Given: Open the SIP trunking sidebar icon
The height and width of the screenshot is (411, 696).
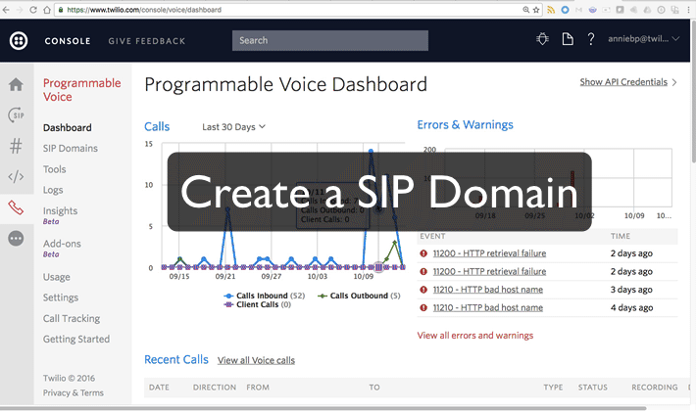Looking at the screenshot, I should point(16,115).
